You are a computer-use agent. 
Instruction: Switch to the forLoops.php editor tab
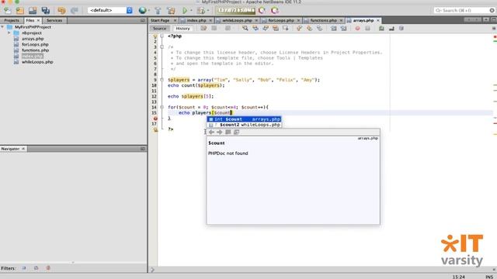[281, 20]
